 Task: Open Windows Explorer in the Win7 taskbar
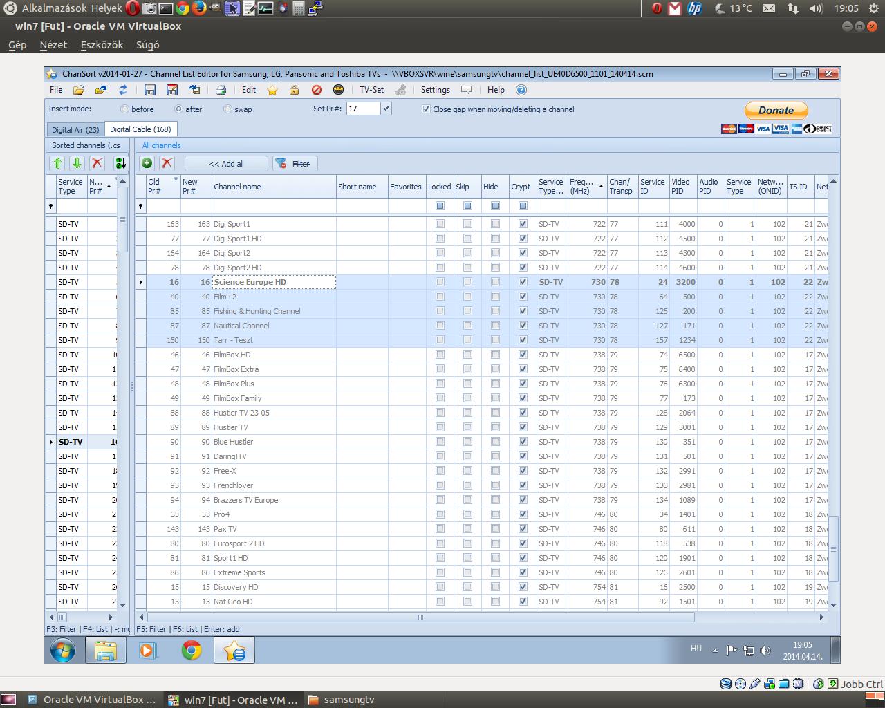pos(106,650)
